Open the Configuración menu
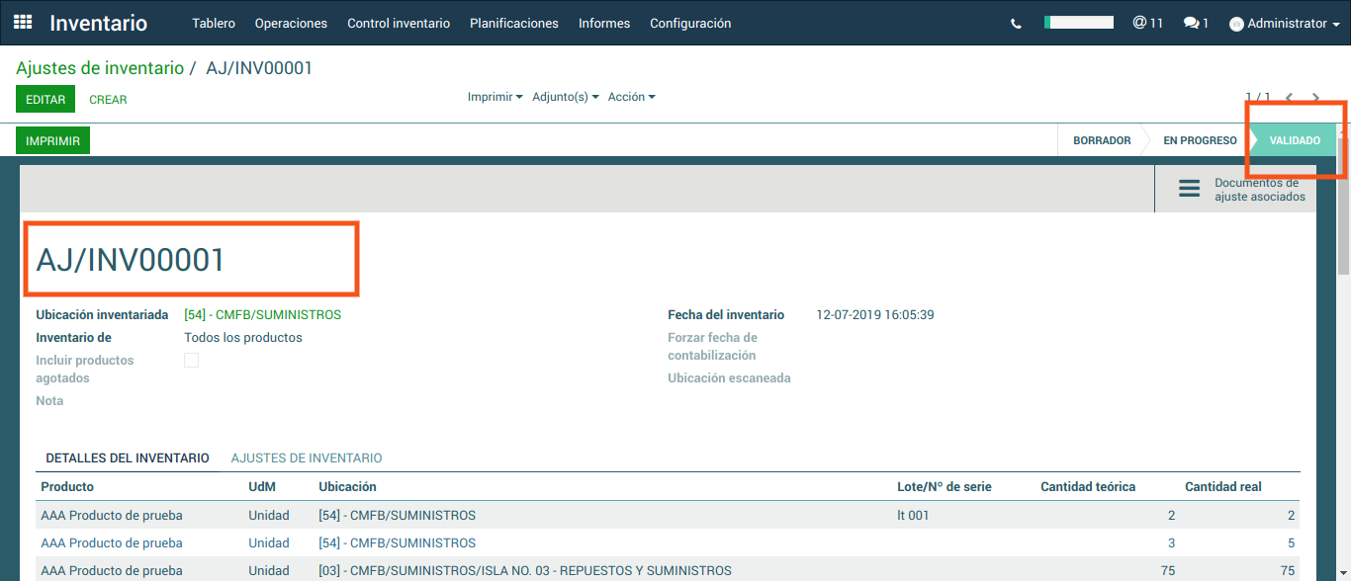The height and width of the screenshot is (581, 1351). tap(690, 23)
